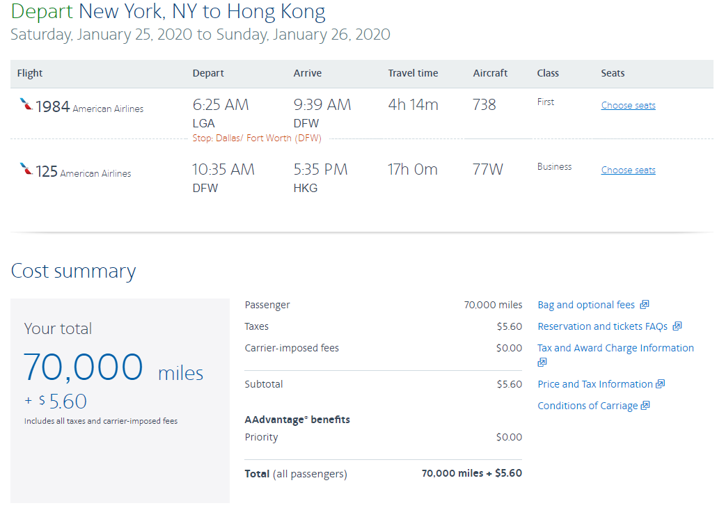View Tax and Award Charge Information
The width and height of the screenshot is (717, 508).
pyautogui.click(x=615, y=348)
